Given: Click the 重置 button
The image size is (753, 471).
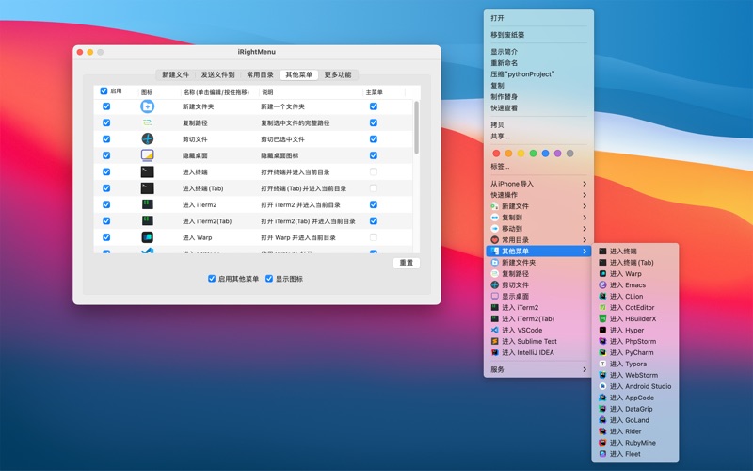Looking at the screenshot, I should [407, 263].
